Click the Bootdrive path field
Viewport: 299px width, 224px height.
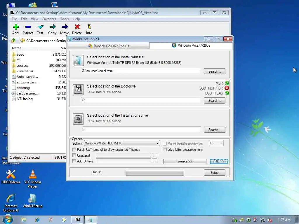[x=141, y=100]
